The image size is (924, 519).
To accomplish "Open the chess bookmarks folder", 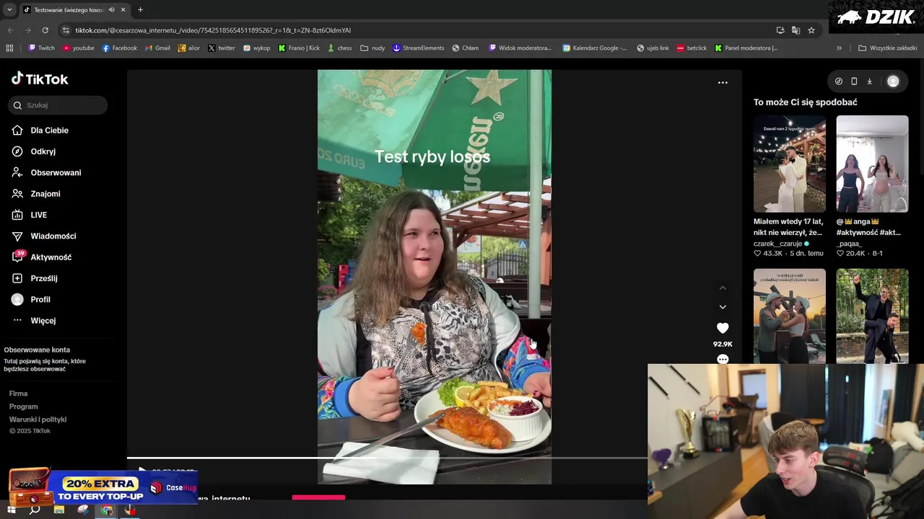I will pos(339,48).
